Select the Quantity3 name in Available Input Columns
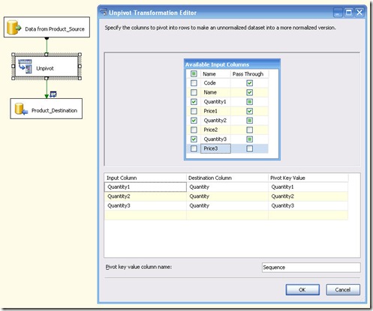The height and width of the screenshot is (311, 373). coord(215,139)
